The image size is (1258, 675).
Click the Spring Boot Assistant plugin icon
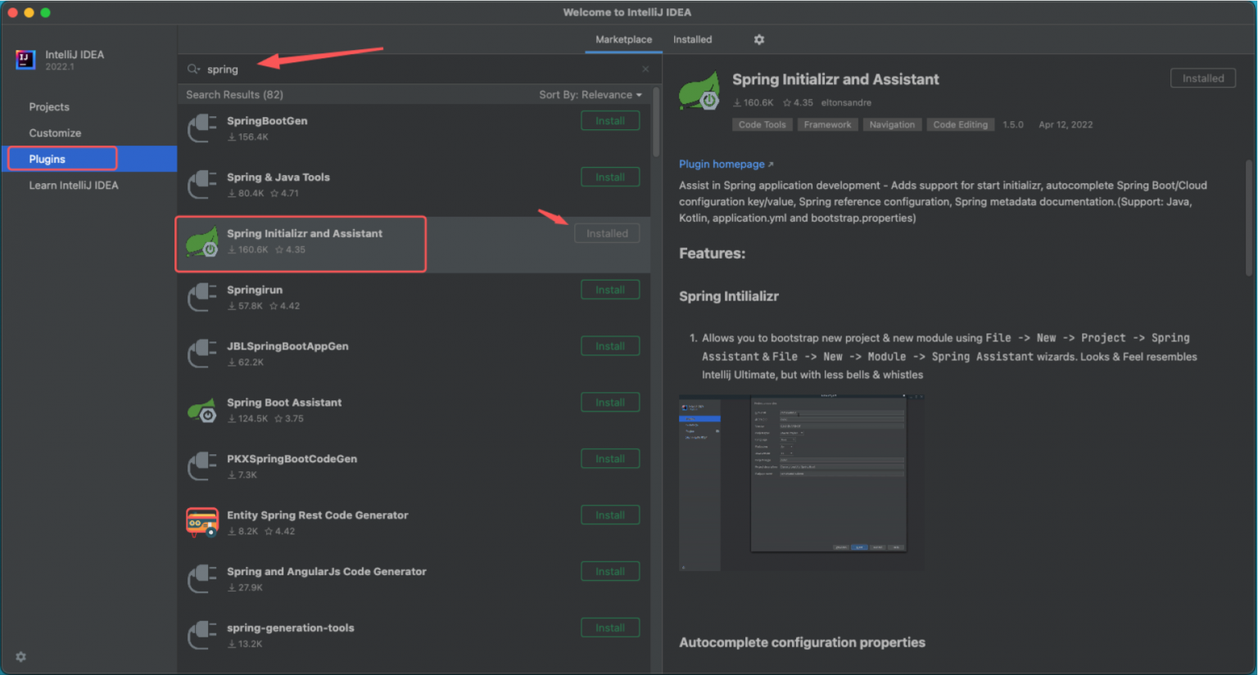[x=201, y=410]
